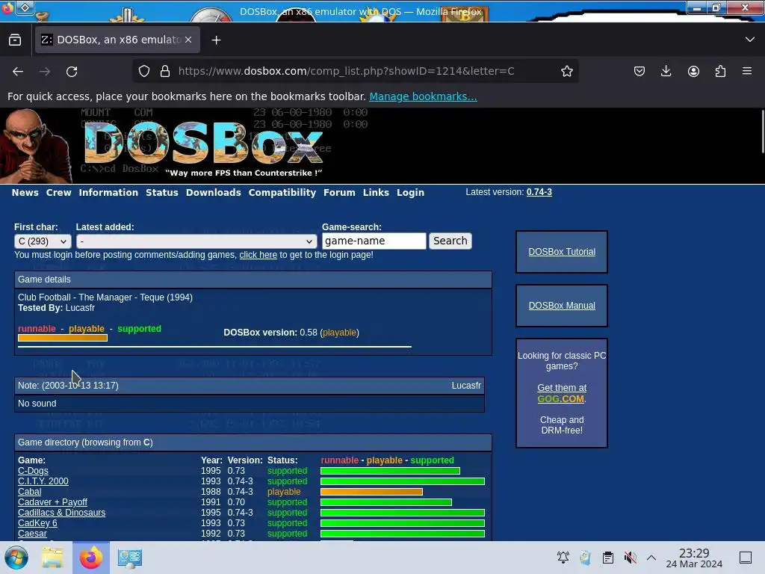Click the page vertical scrollbar
This screenshot has width=765, height=574.
coord(761,132)
